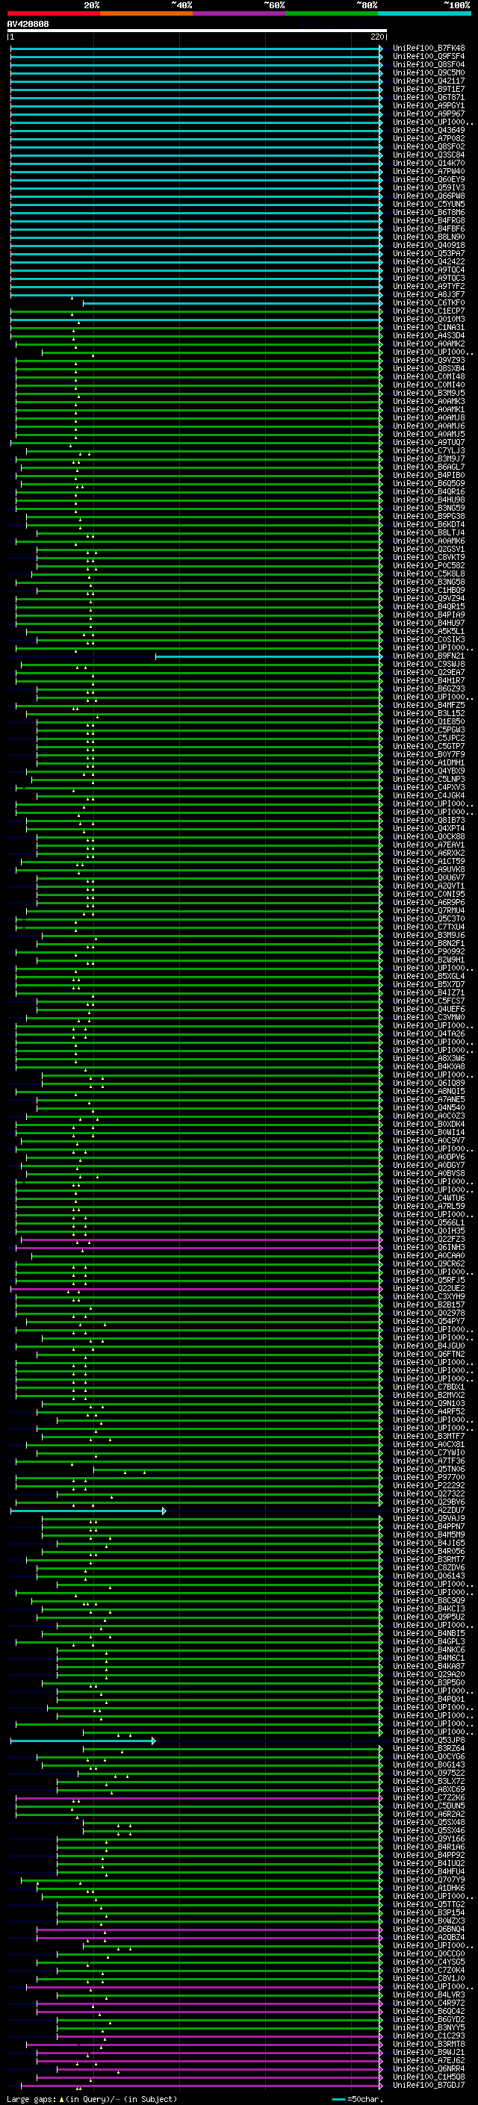Select label UniRef100_Q5TN06
The image size is (478, 2105).
[x=428, y=1469]
